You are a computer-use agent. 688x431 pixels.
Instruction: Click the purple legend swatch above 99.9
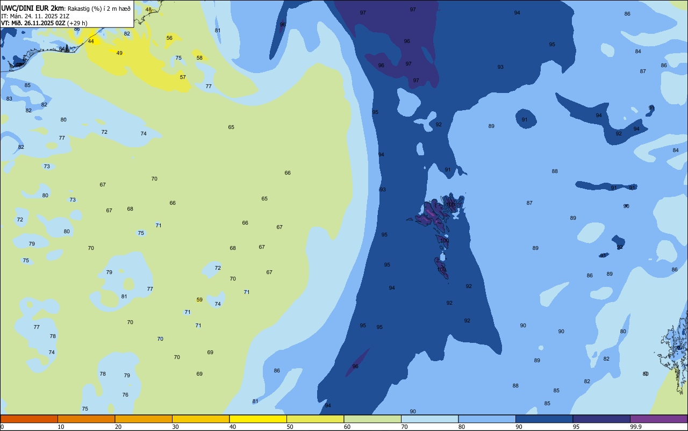658,419
